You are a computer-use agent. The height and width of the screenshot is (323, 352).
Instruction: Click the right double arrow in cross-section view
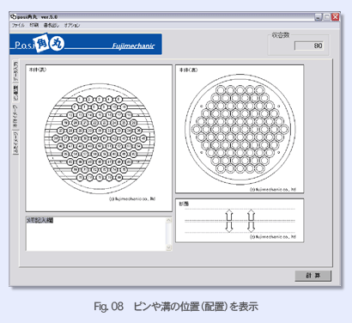pos(251,221)
